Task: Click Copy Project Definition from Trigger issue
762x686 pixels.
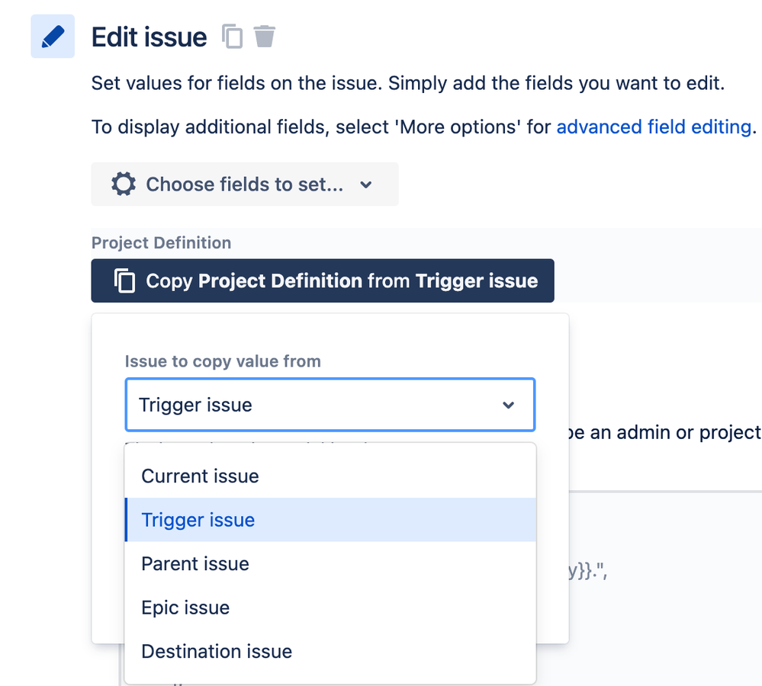Action: coord(322,280)
